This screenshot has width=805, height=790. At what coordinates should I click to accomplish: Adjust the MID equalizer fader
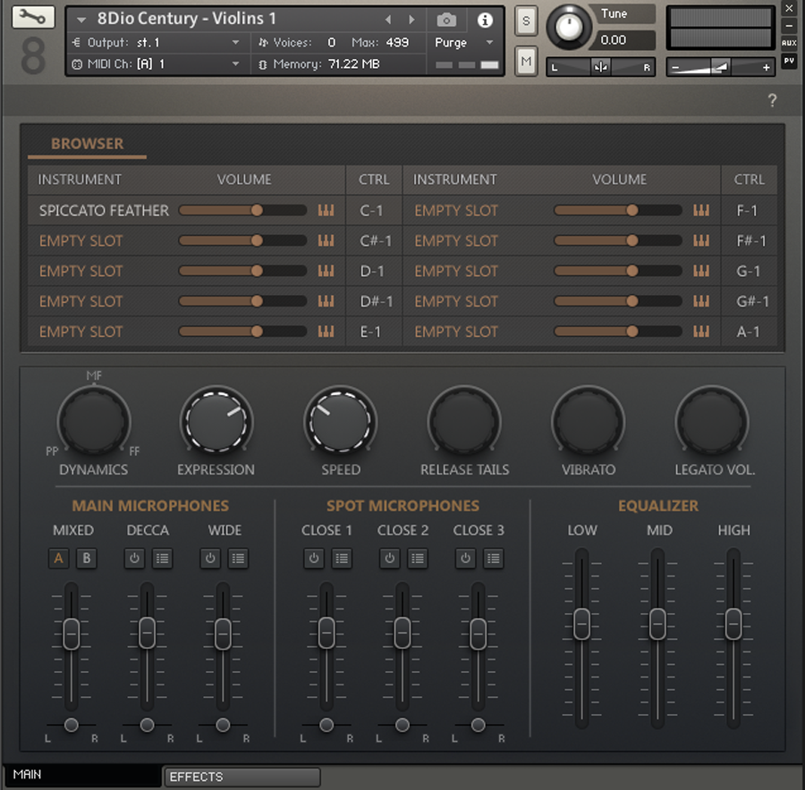tap(657, 624)
